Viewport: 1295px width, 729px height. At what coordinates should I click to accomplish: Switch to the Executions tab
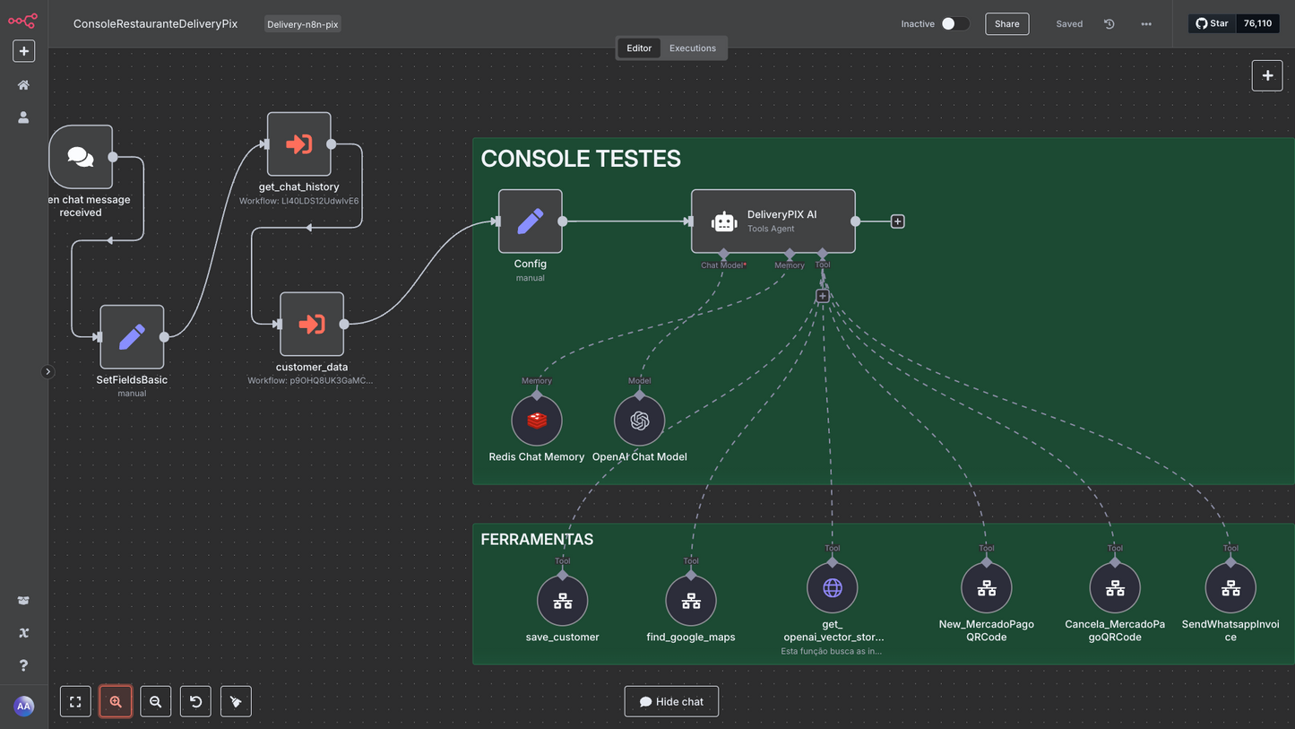[692, 48]
